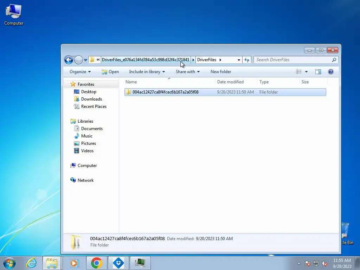Click the File folder type cell
This screenshot has width=360, height=270.
point(268,92)
